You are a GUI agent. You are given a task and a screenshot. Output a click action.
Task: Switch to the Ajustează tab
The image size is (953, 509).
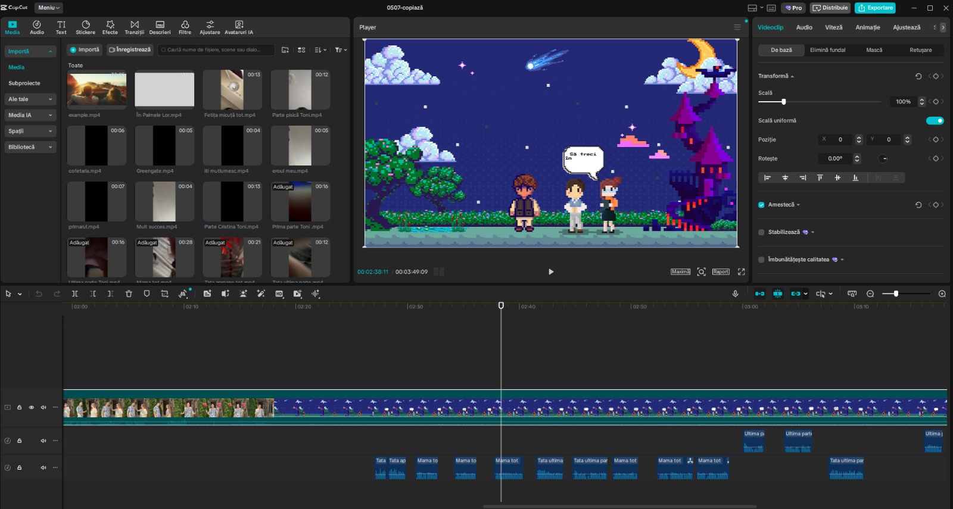pos(907,27)
